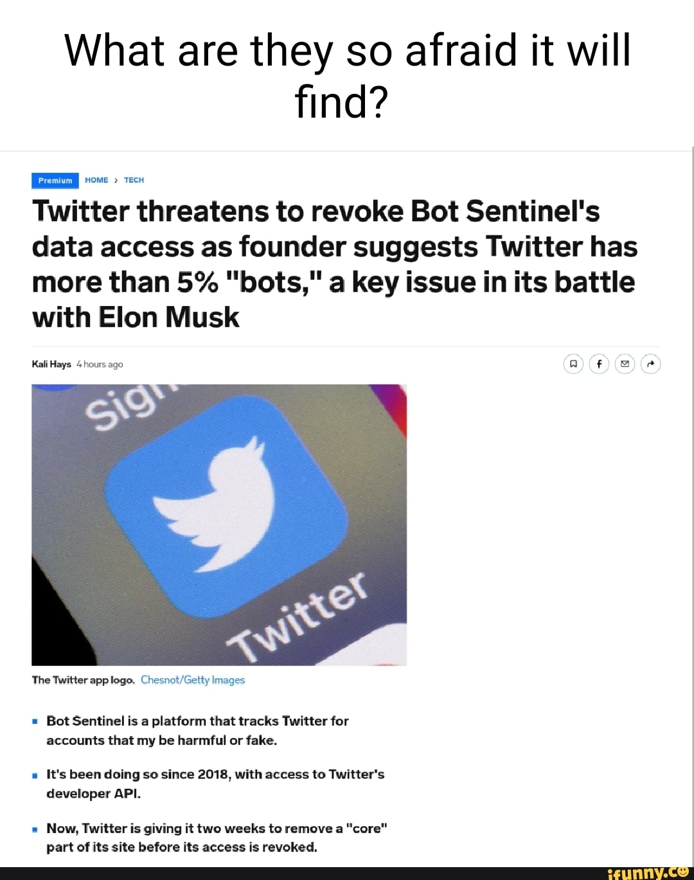Click the Premium badge
694x880 pixels.
pyautogui.click(x=55, y=180)
